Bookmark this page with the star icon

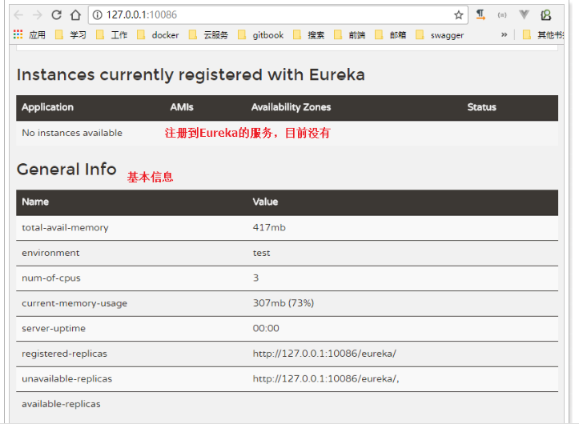pos(459,15)
